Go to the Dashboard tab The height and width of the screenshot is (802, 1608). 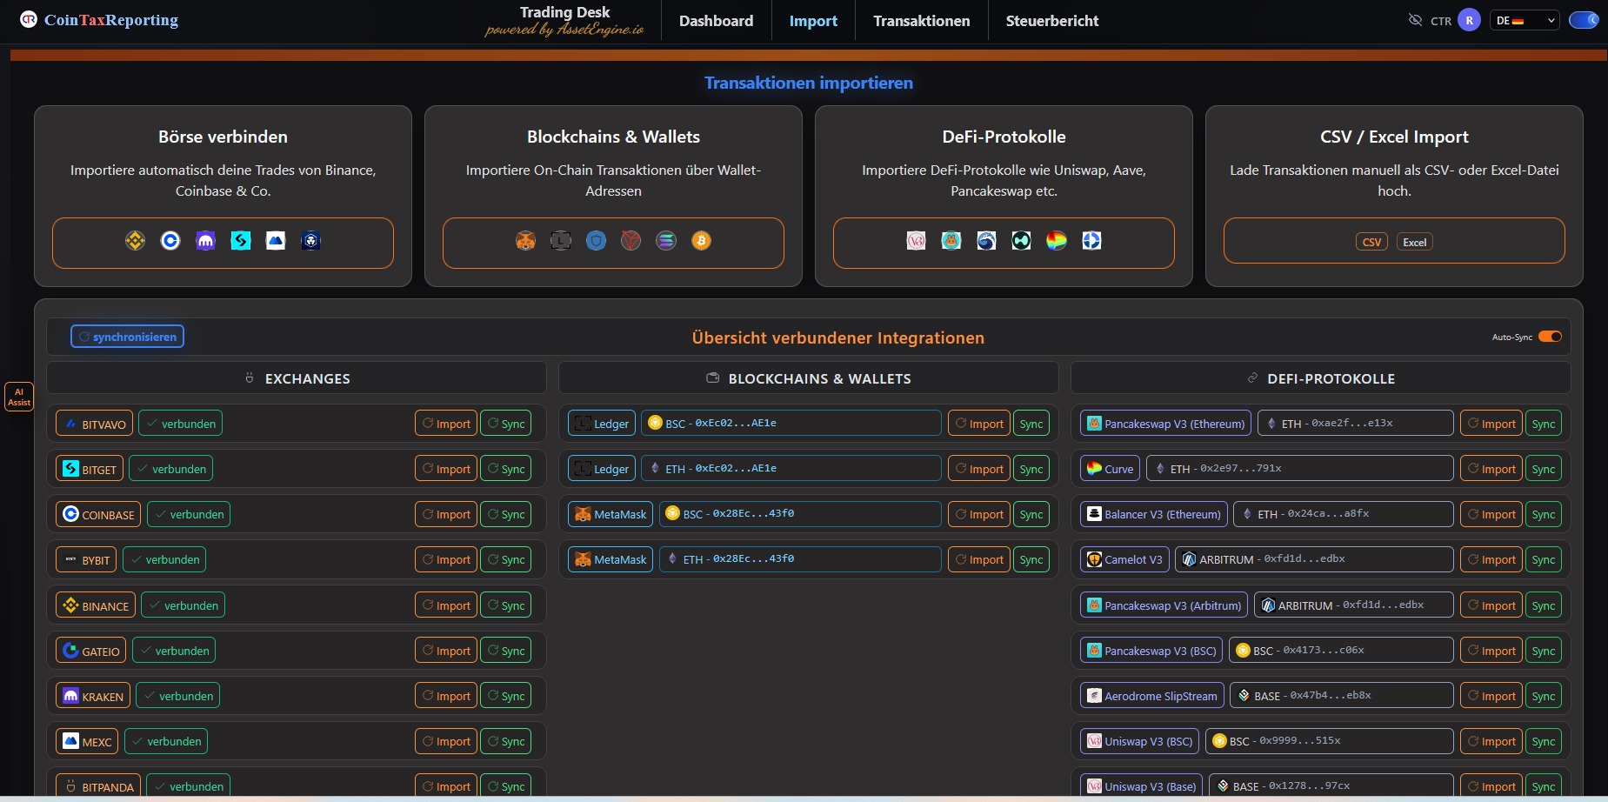pyautogui.click(x=717, y=21)
